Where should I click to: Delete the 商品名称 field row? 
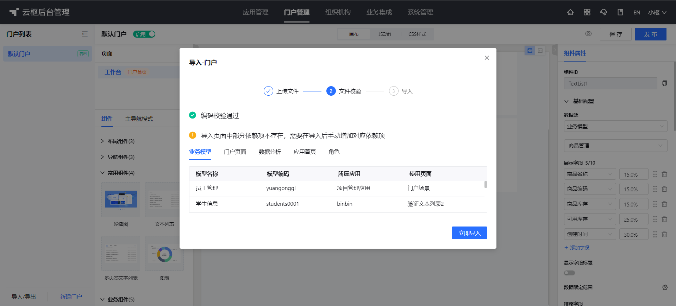click(664, 174)
